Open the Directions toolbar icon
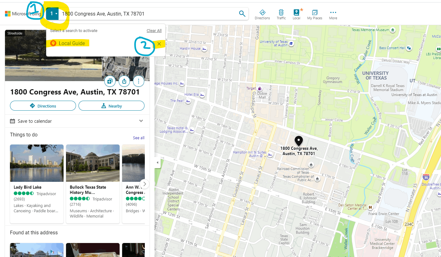441x257 pixels. pos(262,14)
